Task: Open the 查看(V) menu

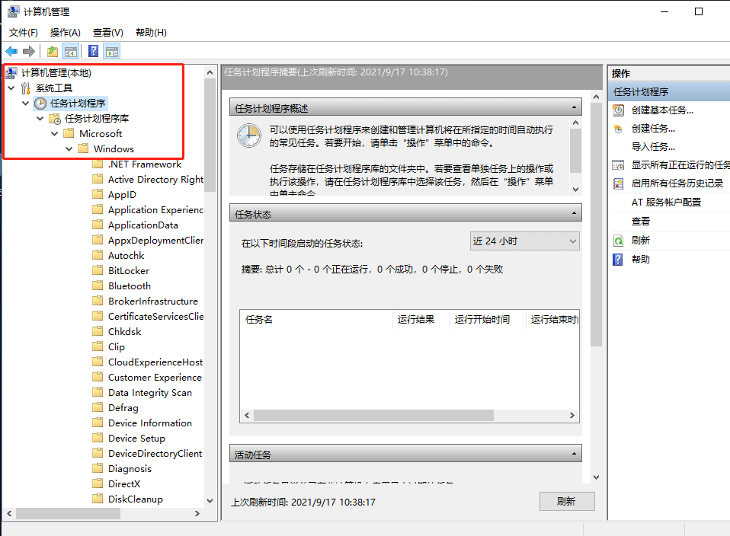Action: click(x=107, y=33)
